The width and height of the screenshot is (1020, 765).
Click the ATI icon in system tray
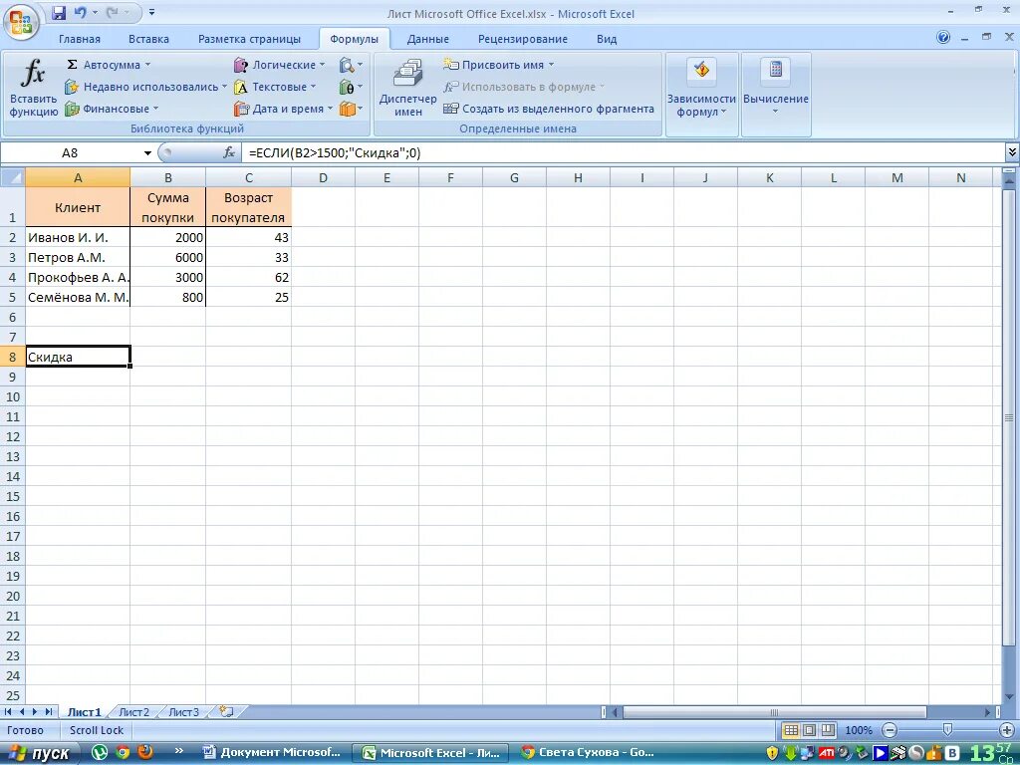tap(826, 753)
